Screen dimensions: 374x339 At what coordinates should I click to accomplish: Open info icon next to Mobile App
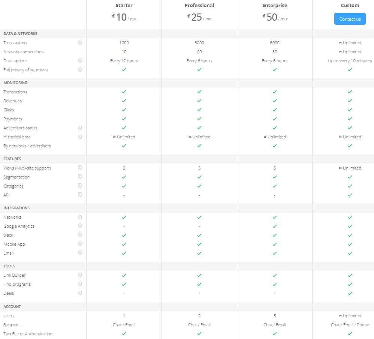(x=80, y=243)
